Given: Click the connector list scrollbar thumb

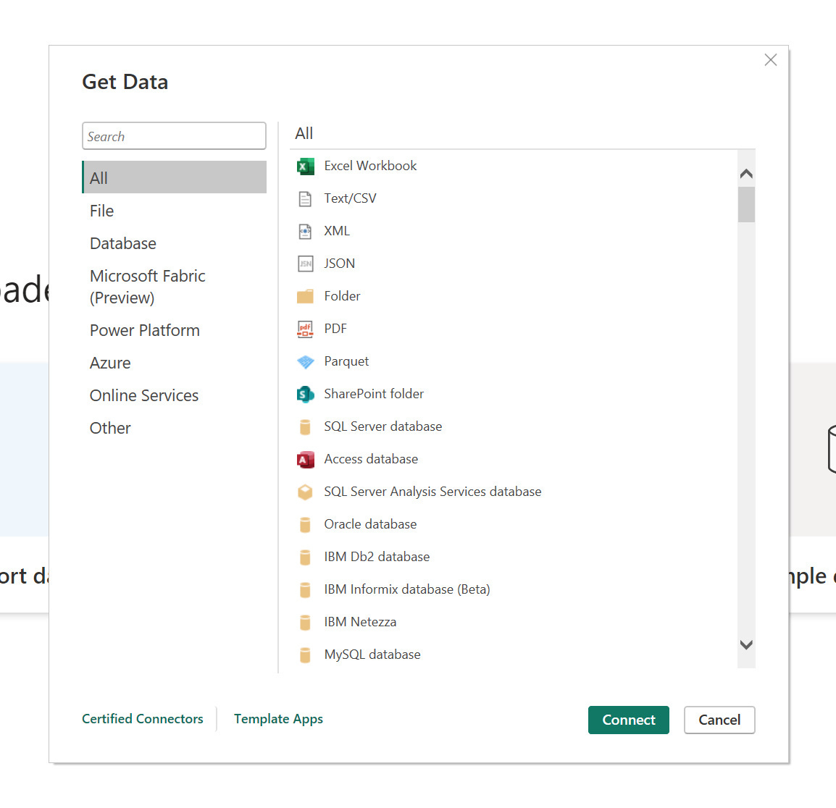Looking at the screenshot, I should click(x=746, y=204).
